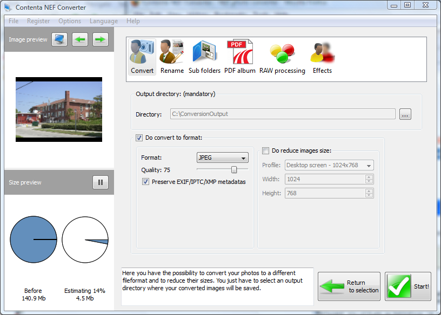
Task: Toggle Preserve EXIF/IPTC/XMP metadatas checkbox
Action: (145, 182)
